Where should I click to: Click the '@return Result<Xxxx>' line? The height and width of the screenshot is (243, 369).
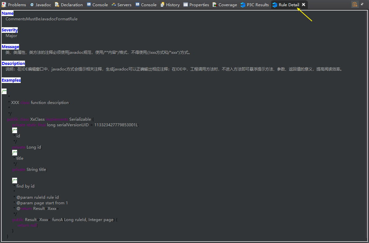(x=36, y=209)
